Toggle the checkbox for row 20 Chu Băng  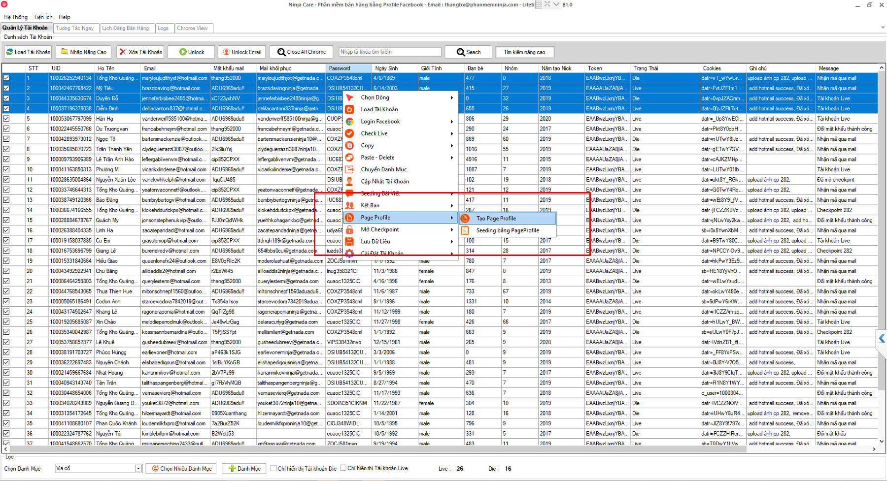pos(6,271)
